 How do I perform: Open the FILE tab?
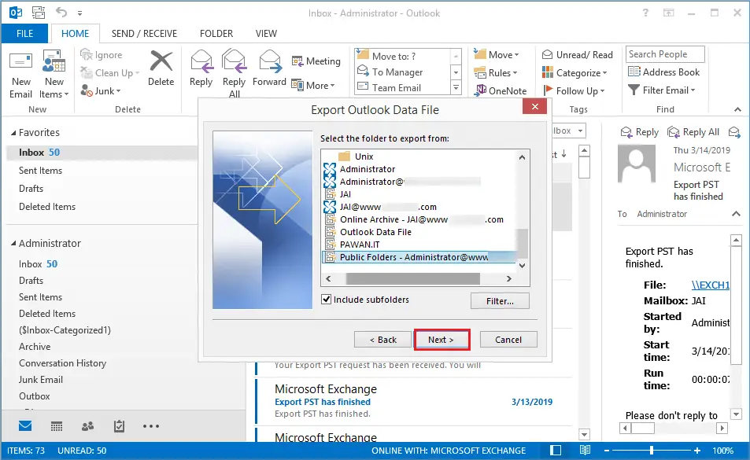(x=24, y=34)
